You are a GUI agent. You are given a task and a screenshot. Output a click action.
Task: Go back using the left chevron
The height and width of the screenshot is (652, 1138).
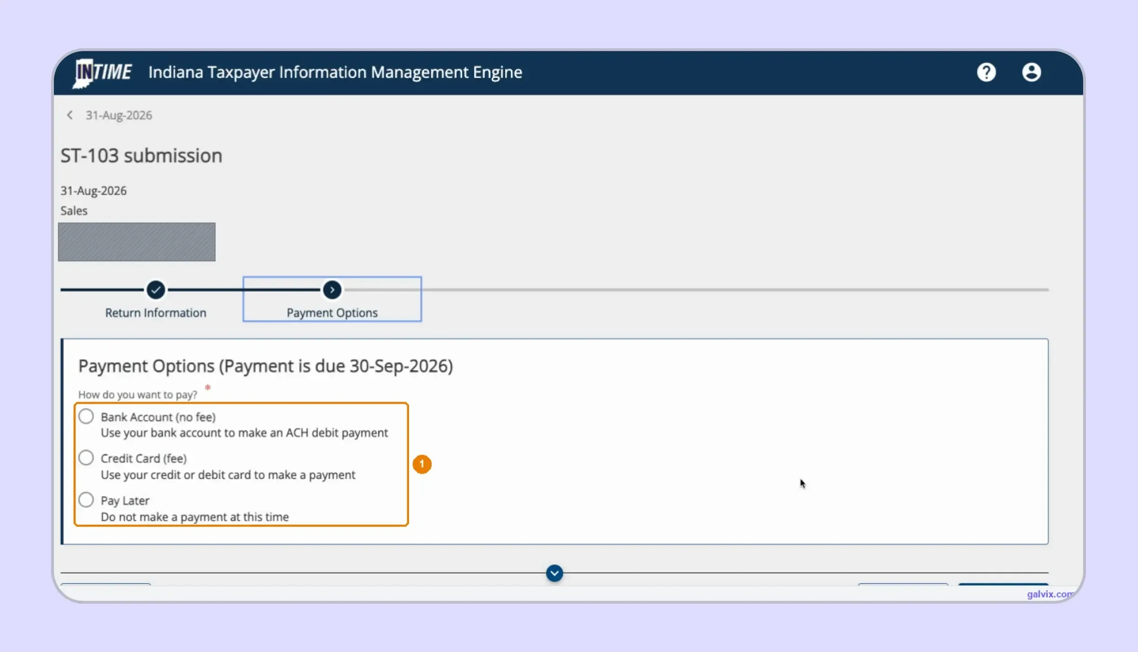point(70,115)
